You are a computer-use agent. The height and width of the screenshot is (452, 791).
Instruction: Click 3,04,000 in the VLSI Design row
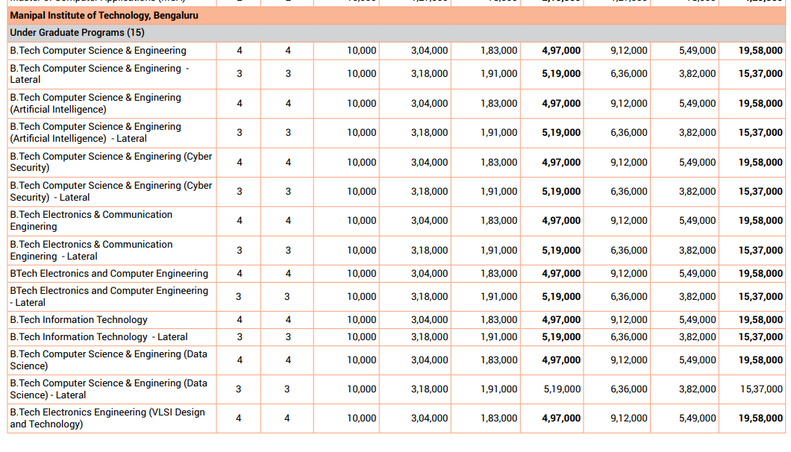(x=429, y=418)
